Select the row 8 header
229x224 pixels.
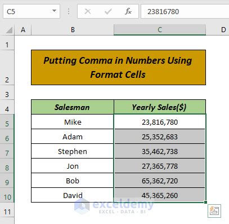[7, 166]
